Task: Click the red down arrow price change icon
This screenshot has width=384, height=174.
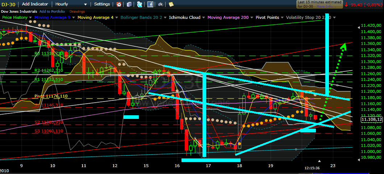Action: pyautogui.click(x=346, y=4)
